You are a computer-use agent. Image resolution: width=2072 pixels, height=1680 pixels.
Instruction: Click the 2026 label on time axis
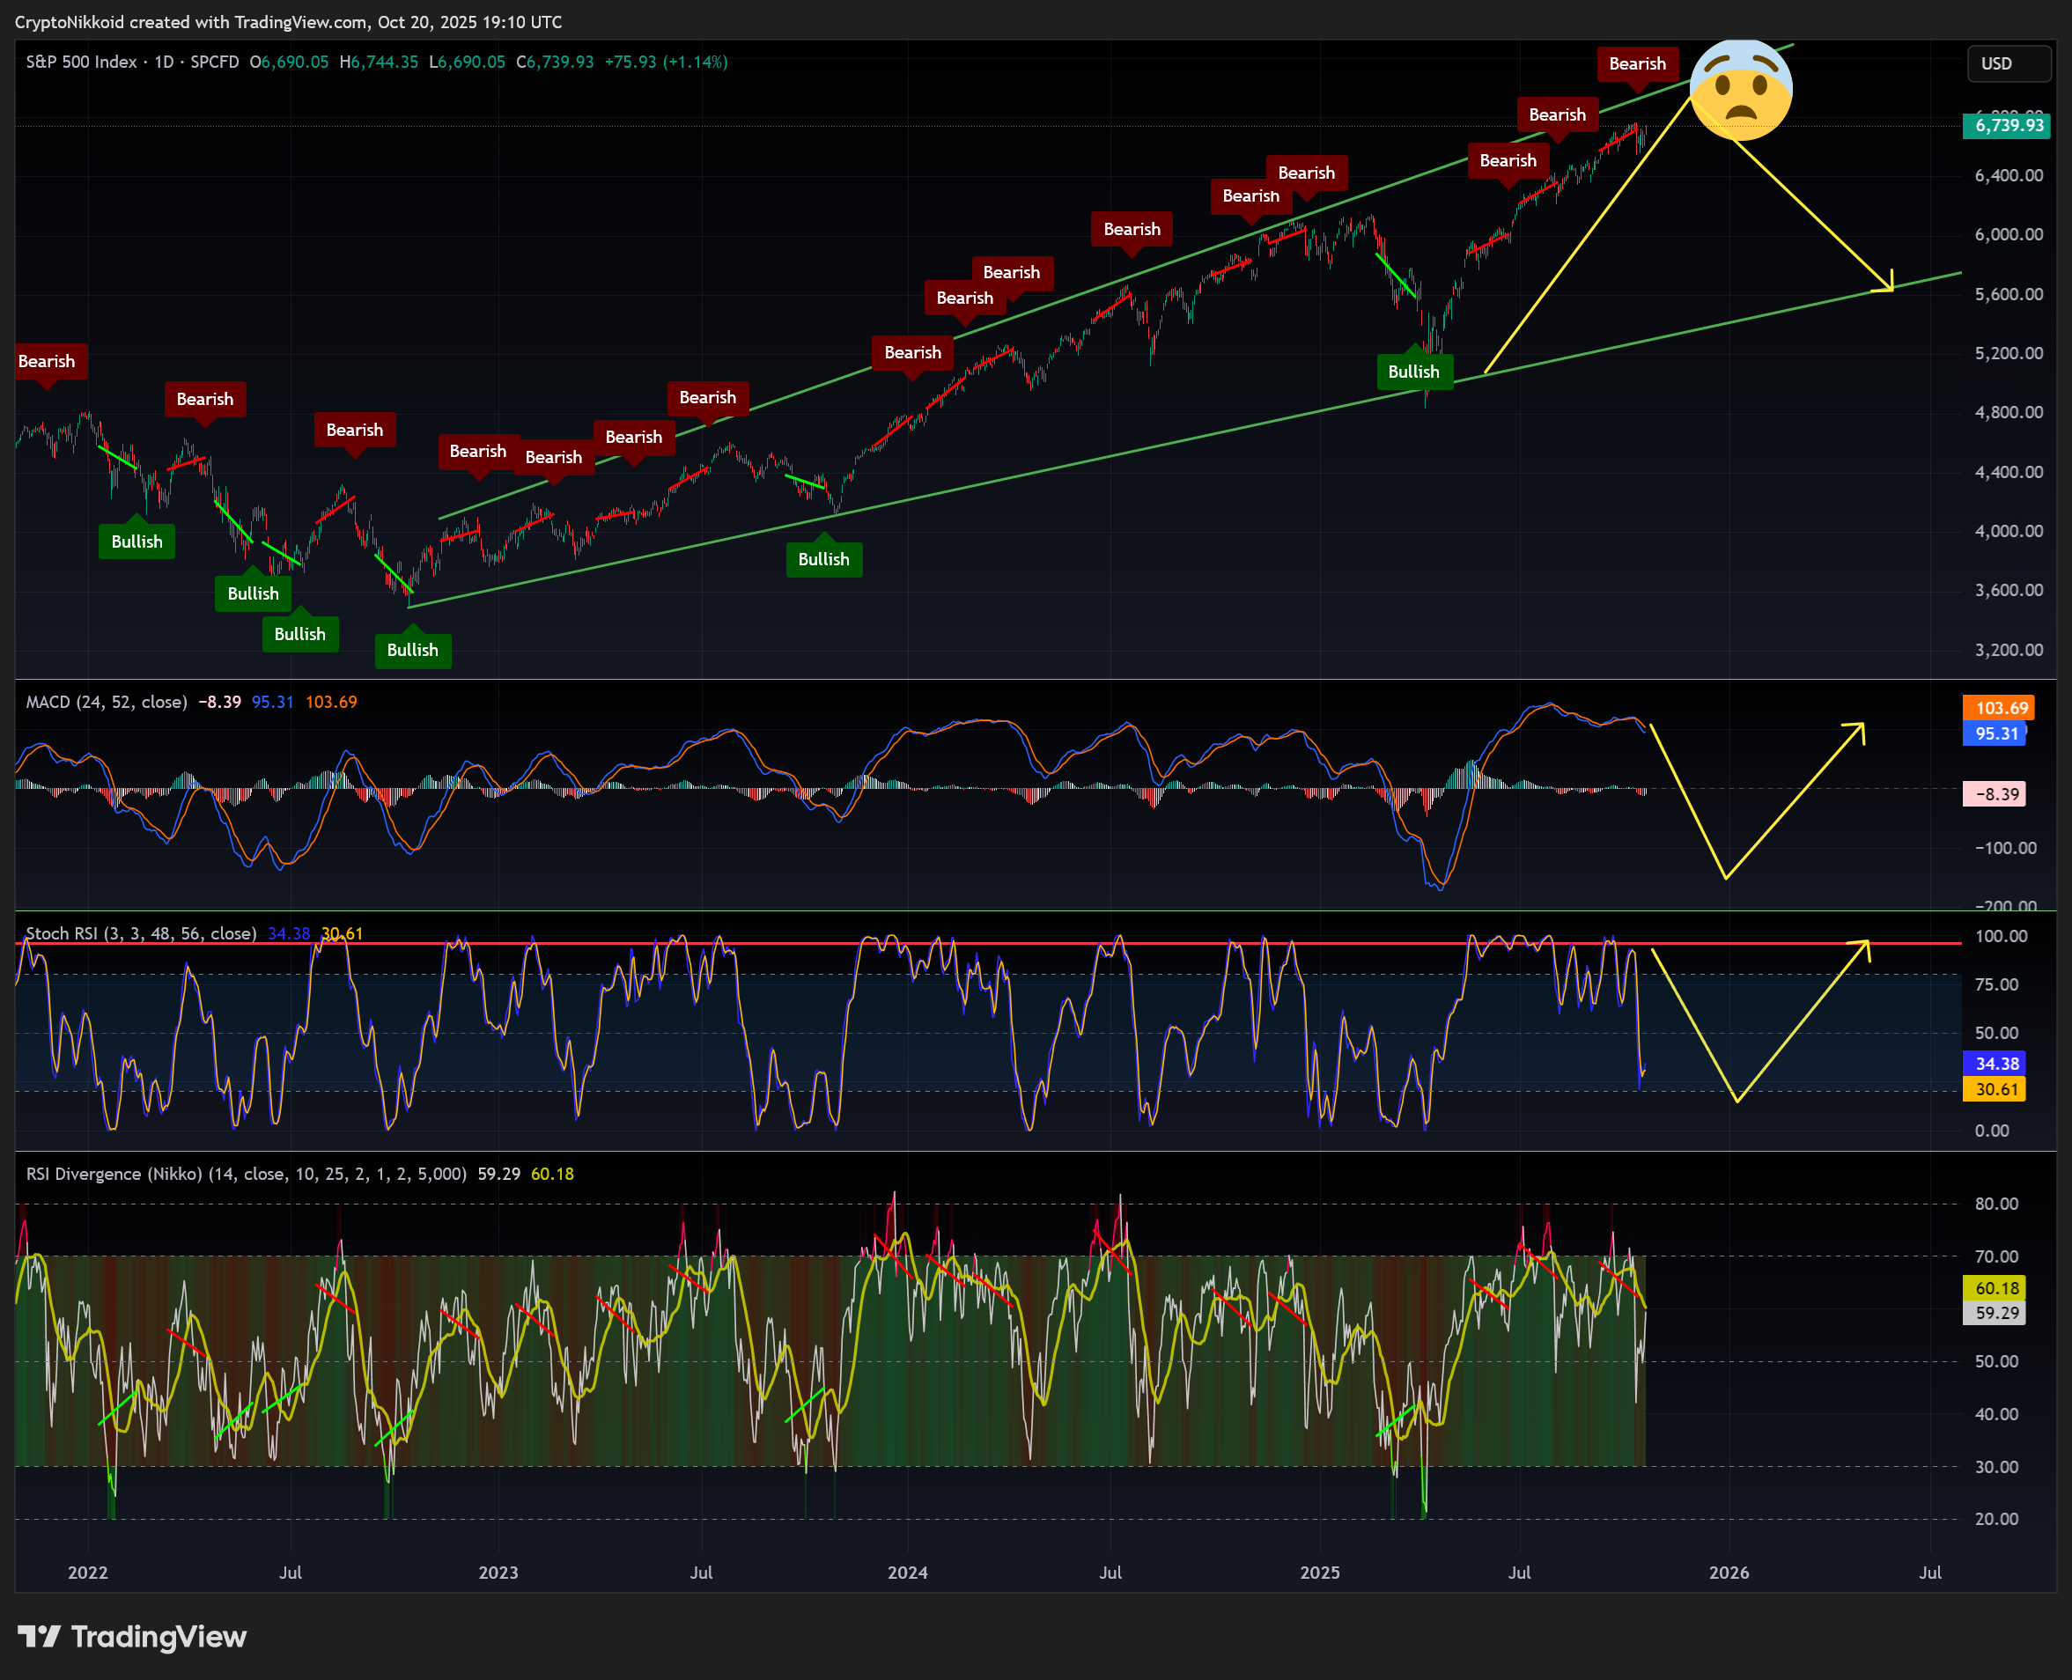tap(1729, 1572)
